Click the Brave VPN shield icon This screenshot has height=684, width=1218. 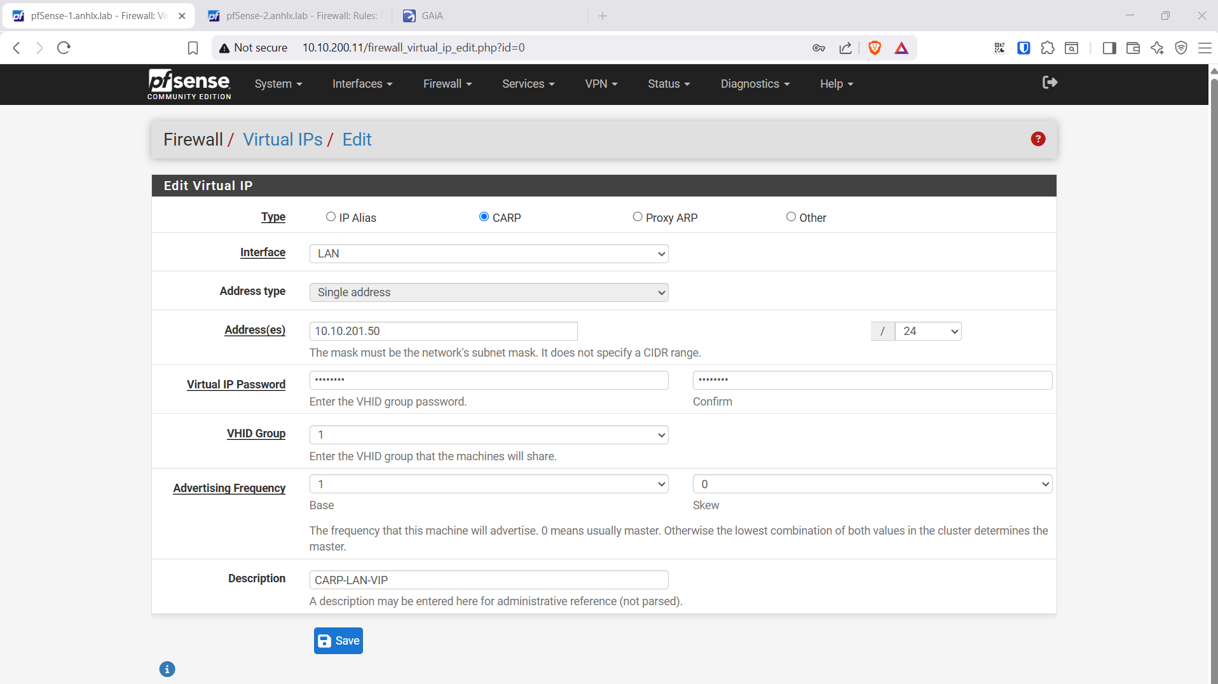[1181, 48]
